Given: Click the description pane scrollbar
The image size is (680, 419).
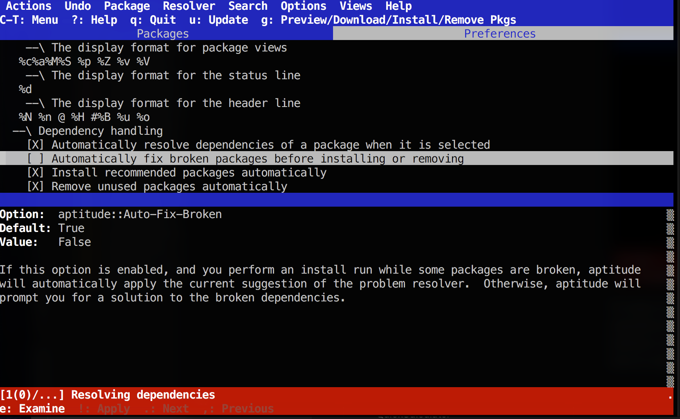Looking at the screenshot, I should point(670,298).
